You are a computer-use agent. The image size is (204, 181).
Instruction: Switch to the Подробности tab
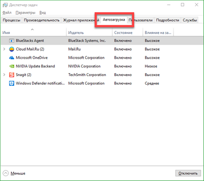coord(167,20)
